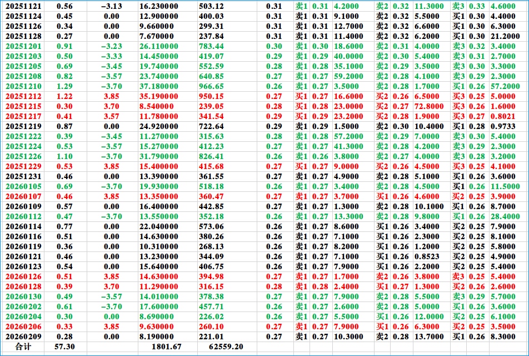Select the volume cell 22.040000
This screenshot has width=529, height=356.
point(158,226)
